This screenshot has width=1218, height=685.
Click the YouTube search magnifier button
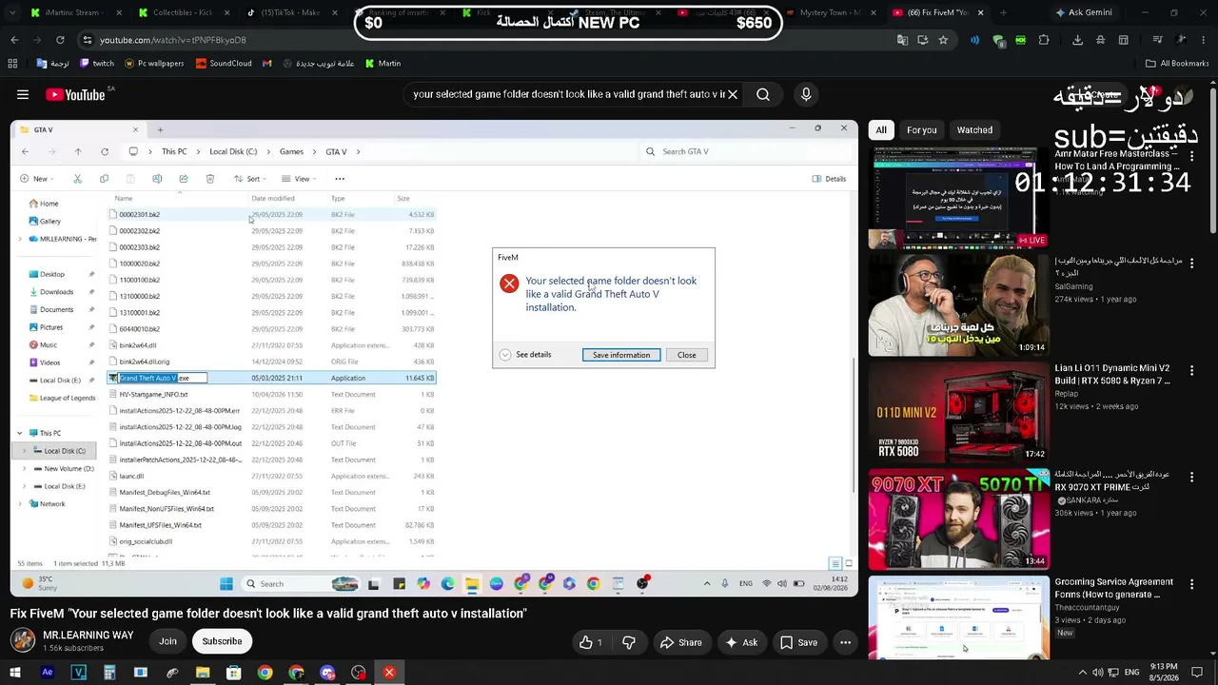point(763,94)
